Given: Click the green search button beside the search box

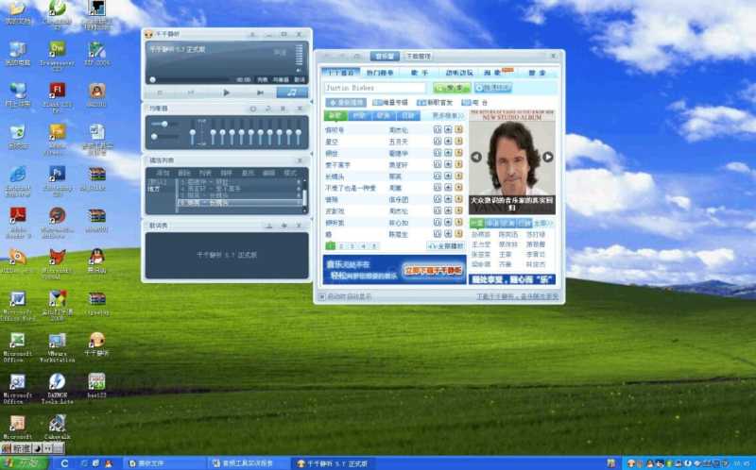Looking at the screenshot, I should coord(451,88).
